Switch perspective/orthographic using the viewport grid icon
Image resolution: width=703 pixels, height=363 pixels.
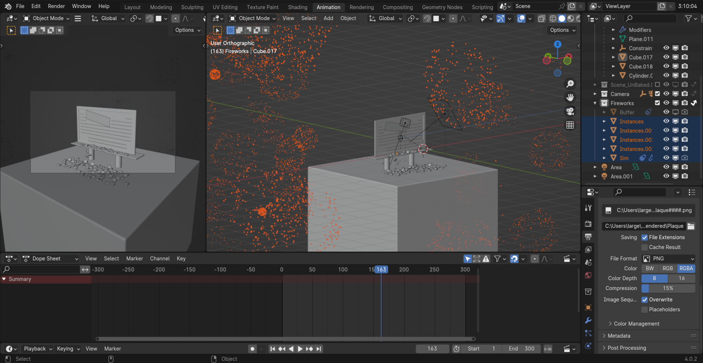[570, 125]
